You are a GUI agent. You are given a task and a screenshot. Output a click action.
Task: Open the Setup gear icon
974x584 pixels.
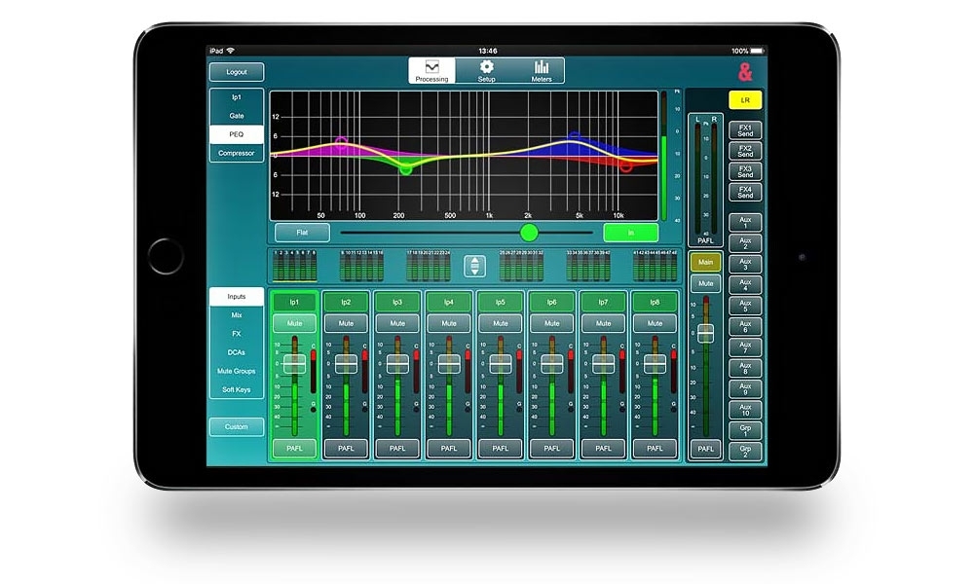click(486, 67)
